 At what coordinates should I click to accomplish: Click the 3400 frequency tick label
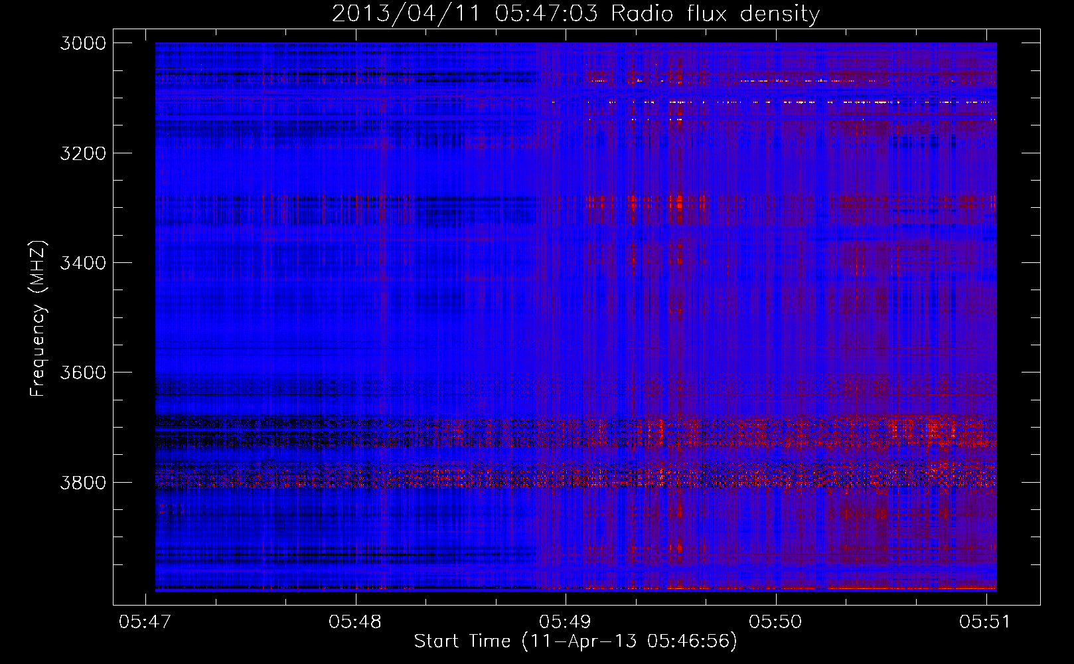83,263
